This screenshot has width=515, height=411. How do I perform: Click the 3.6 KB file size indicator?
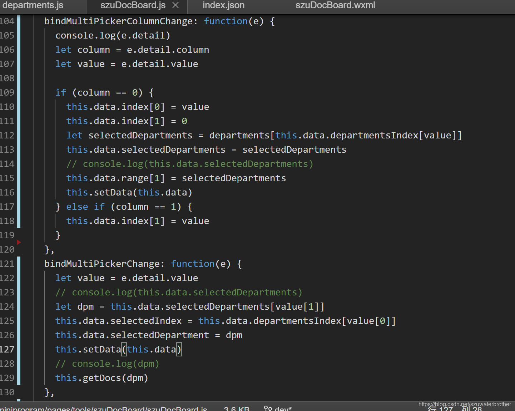tap(237, 409)
